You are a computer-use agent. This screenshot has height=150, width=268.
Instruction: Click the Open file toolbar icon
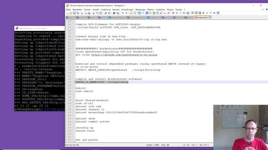pos(70,13)
